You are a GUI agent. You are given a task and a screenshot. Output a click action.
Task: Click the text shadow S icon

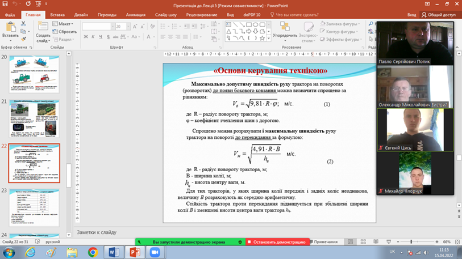(x=108, y=37)
